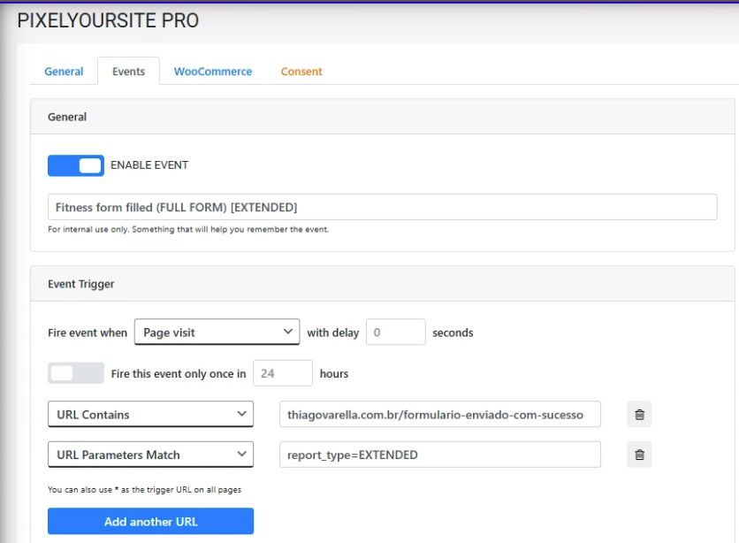Enable Fire this event only once toggle
This screenshot has width=739, height=543.
coord(76,373)
